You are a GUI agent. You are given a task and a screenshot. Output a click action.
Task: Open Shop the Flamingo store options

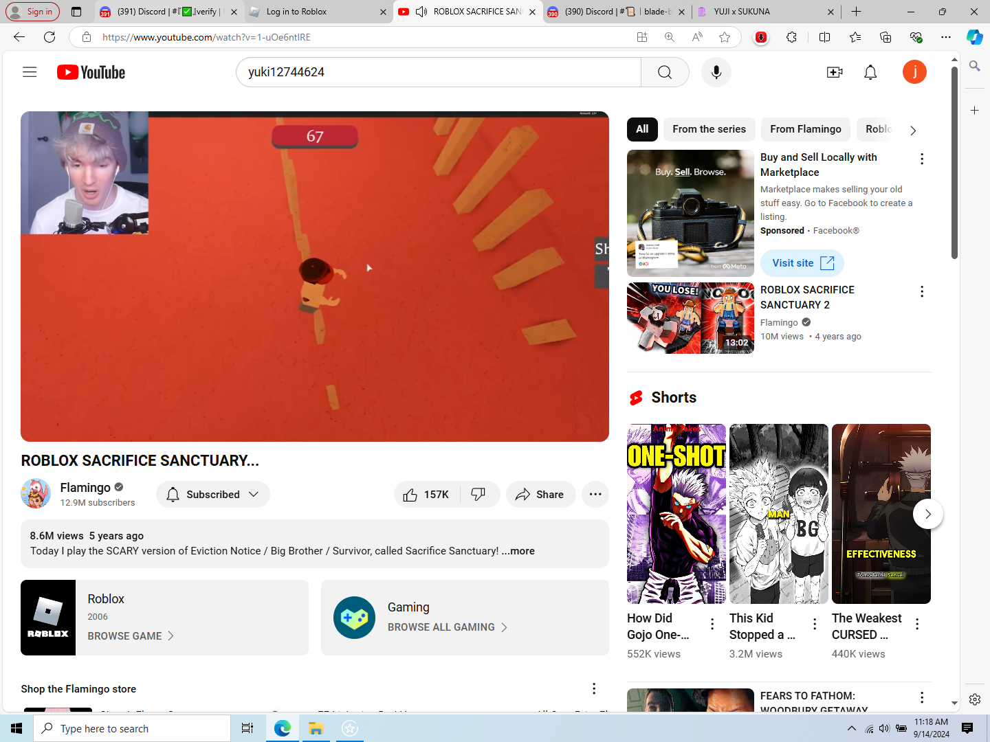tap(594, 688)
